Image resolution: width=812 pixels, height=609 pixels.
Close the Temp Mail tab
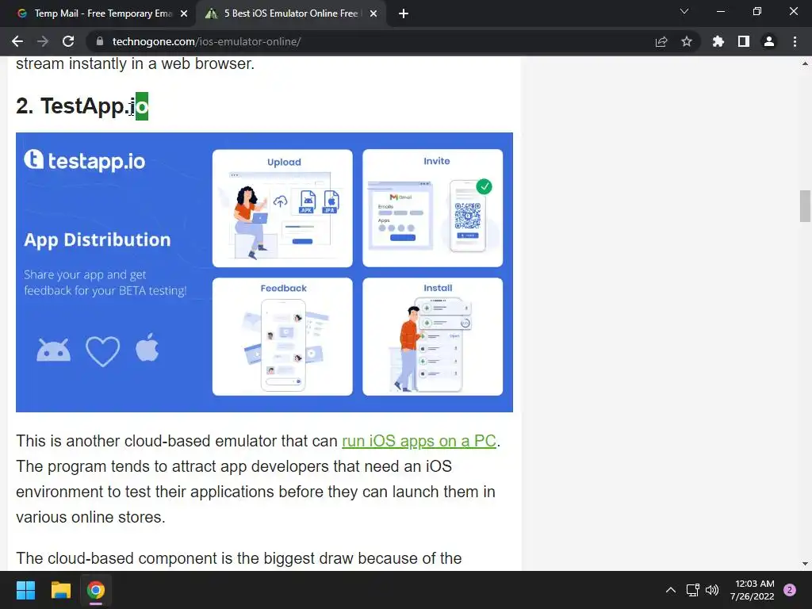click(184, 13)
